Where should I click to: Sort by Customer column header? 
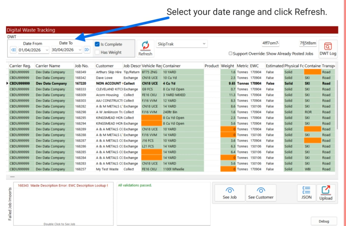pos(109,66)
